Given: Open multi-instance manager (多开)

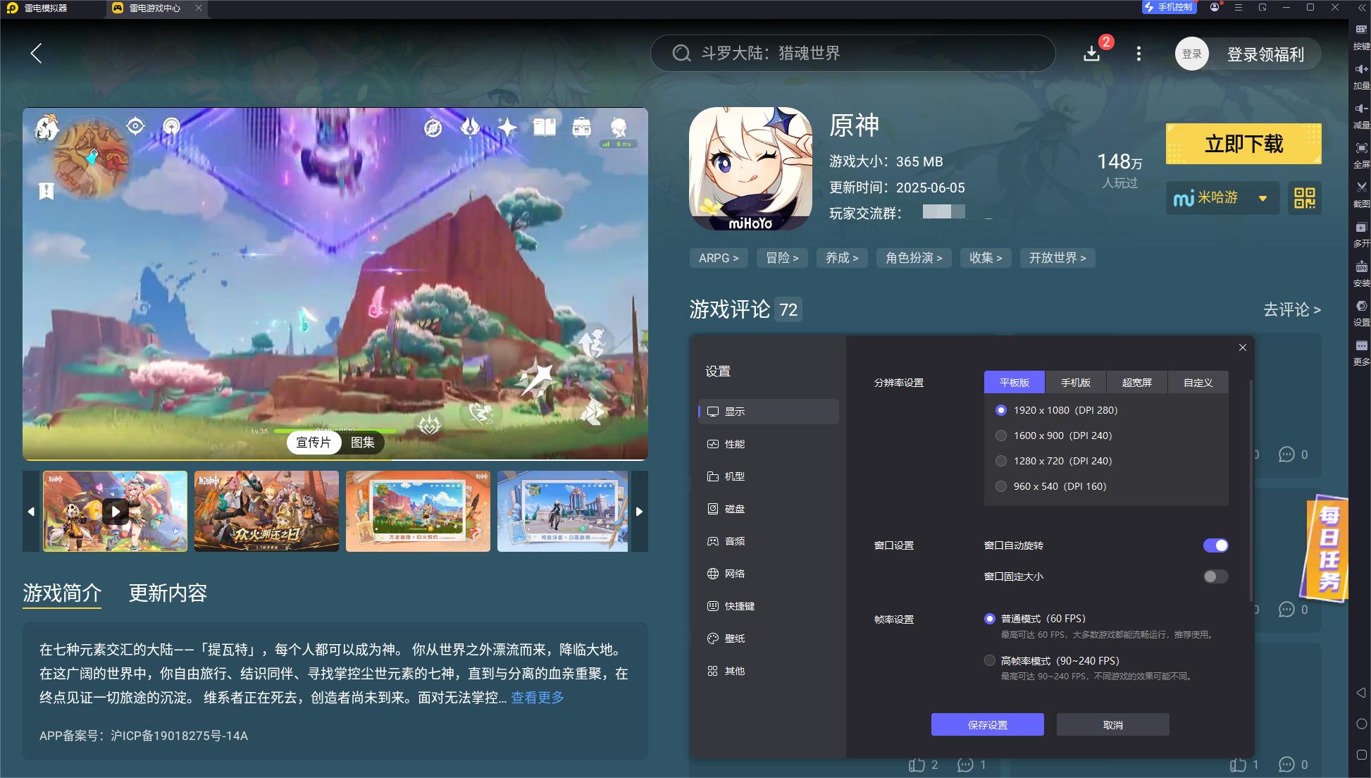Looking at the screenshot, I should 1360,233.
